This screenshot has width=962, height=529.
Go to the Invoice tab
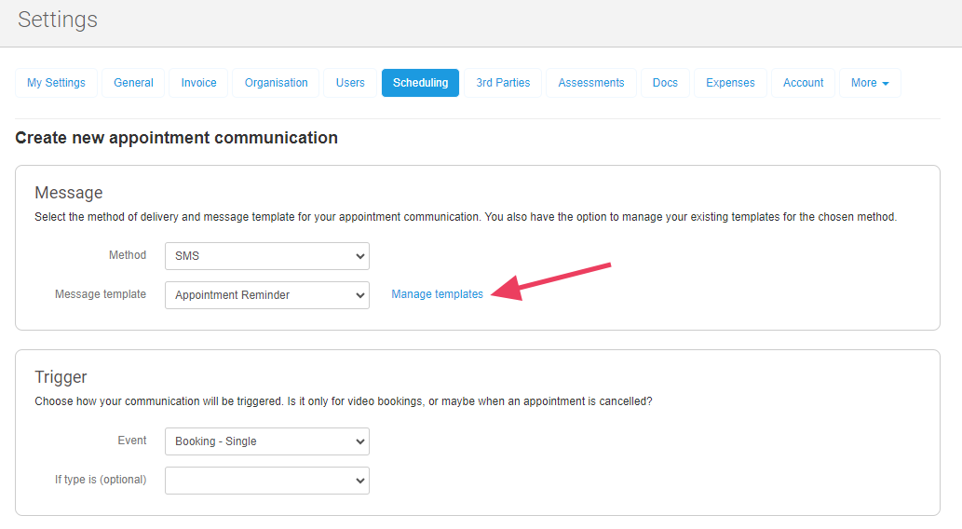pos(198,83)
